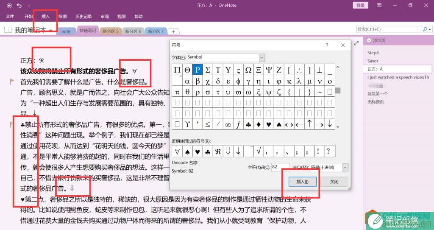
Task: Open the 这是第一个 page
Action: coord(377,94)
